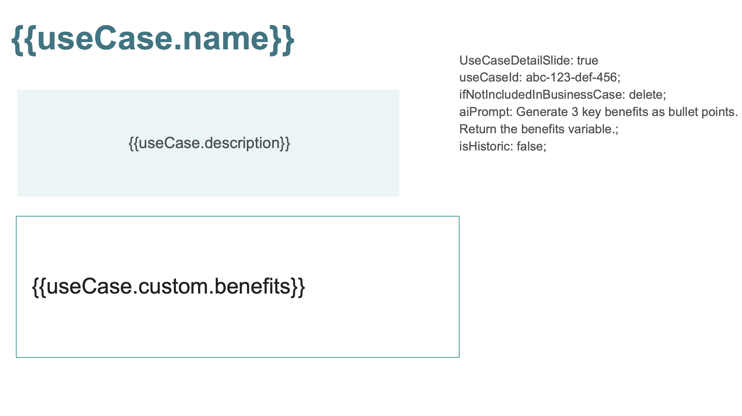
Task: Click the closing braces of the title
Action: coord(282,40)
